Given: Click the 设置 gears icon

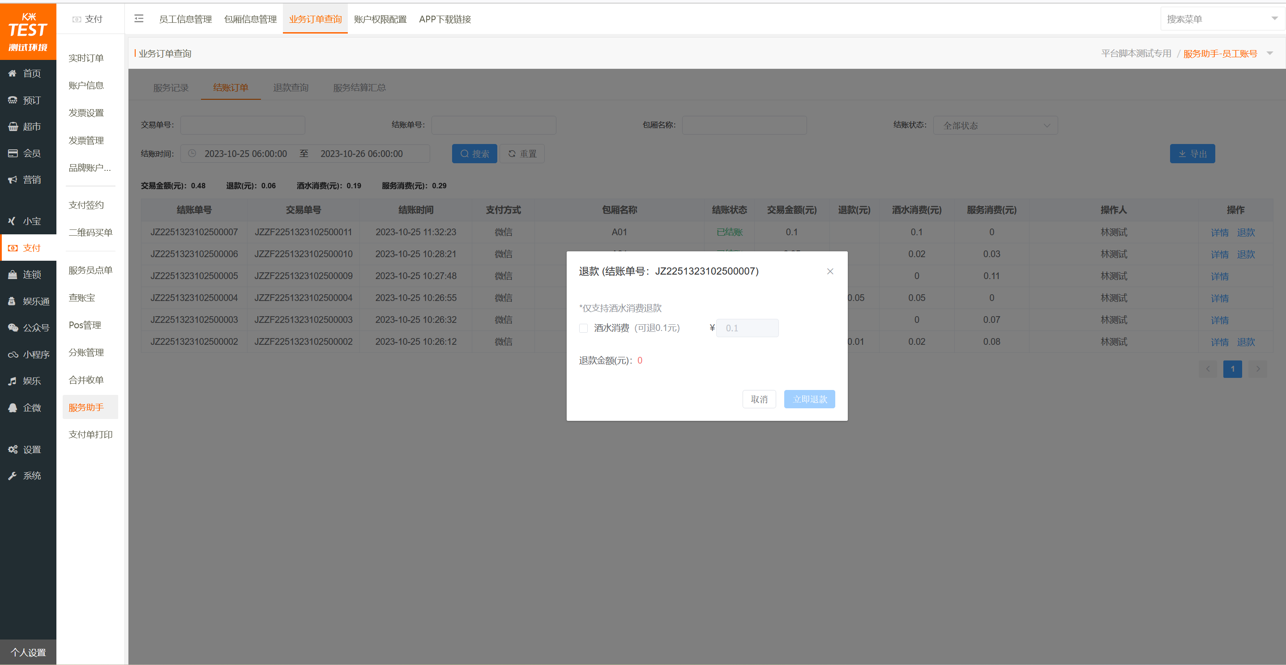Looking at the screenshot, I should pos(13,449).
